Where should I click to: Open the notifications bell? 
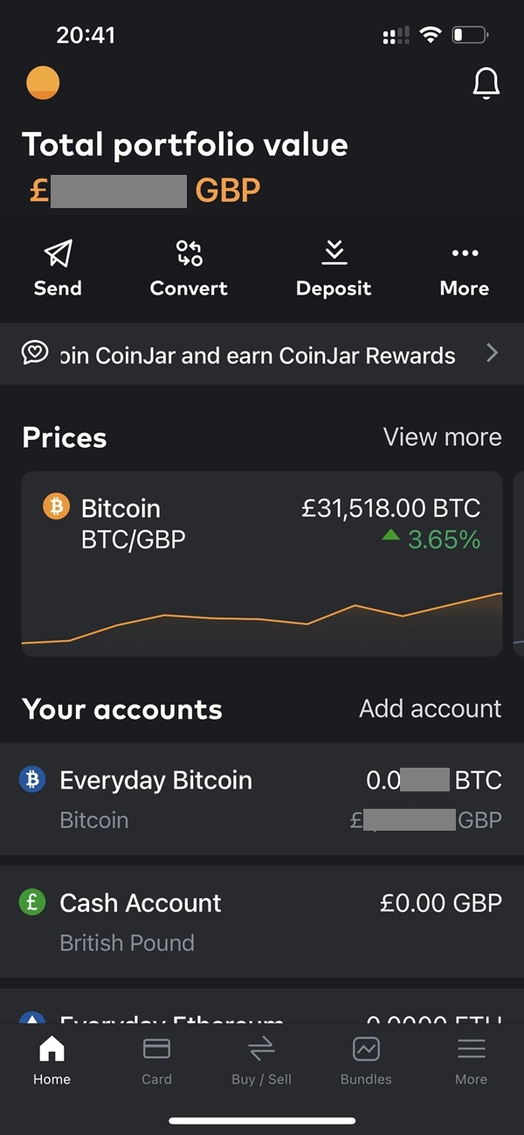[x=486, y=83]
